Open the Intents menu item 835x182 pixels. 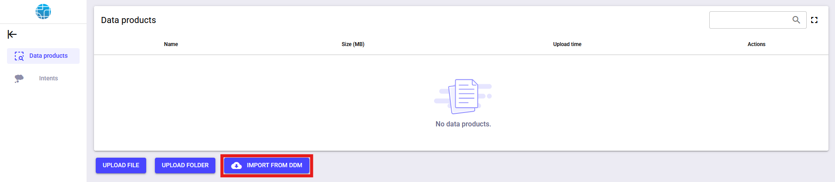point(48,78)
